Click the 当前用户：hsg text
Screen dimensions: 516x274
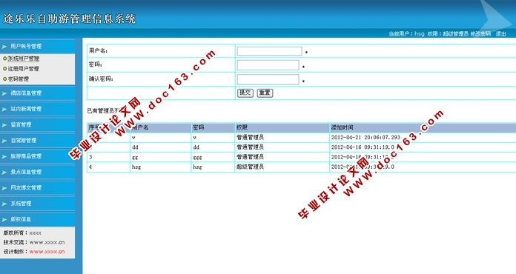tap(406, 33)
